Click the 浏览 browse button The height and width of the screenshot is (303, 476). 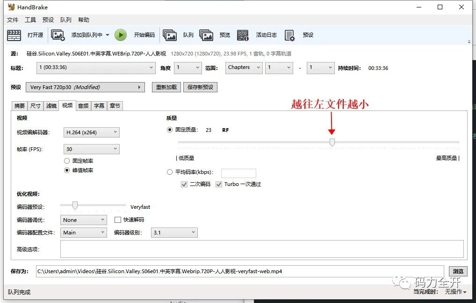[458, 271]
